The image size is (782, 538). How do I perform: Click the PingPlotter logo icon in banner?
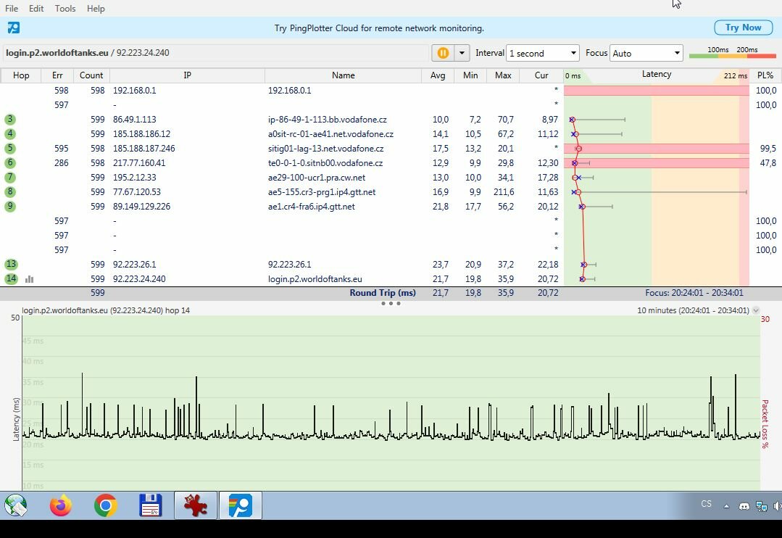point(14,28)
